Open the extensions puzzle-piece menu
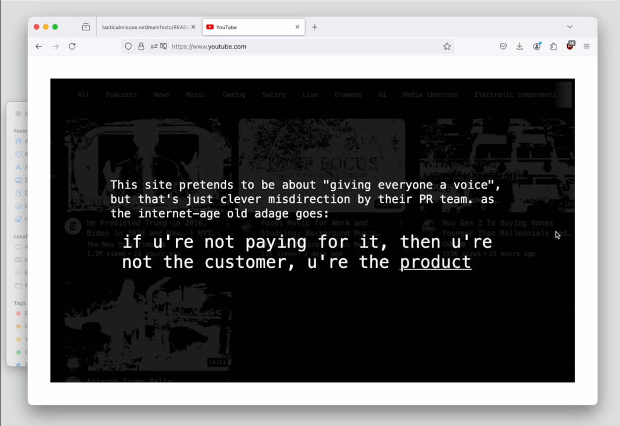Image resolution: width=620 pixels, height=426 pixels. pyautogui.click(x=553, y=47)
